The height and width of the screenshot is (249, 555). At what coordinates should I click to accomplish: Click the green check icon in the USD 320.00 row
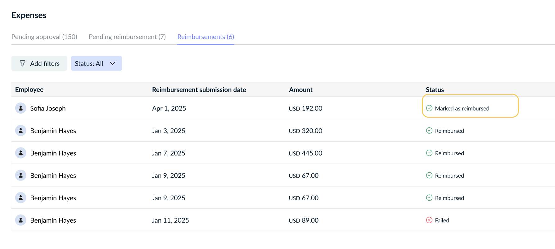tap(429, 131)
